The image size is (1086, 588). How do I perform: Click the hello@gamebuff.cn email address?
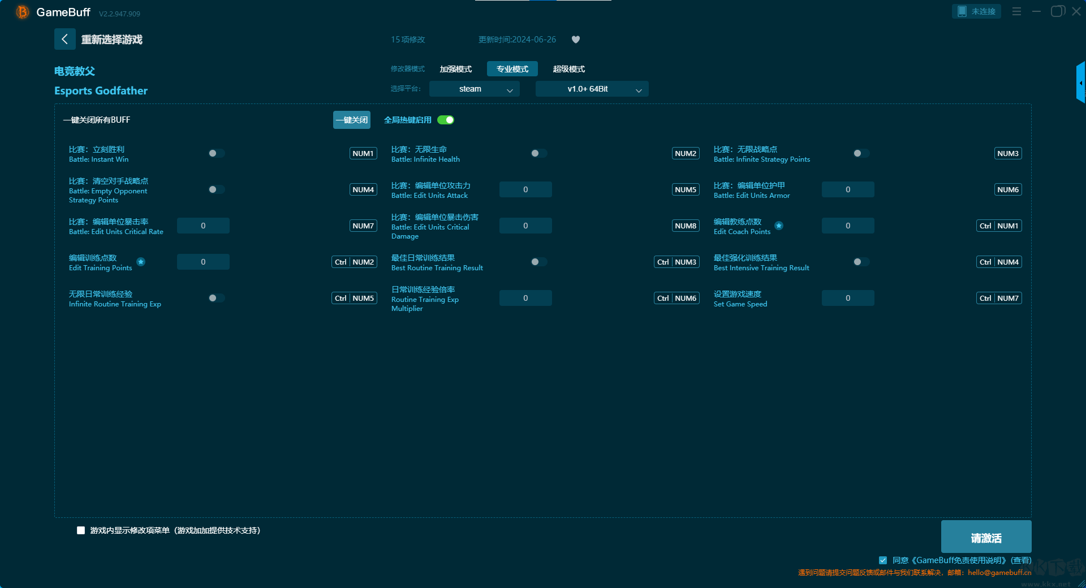coord(999,573)
